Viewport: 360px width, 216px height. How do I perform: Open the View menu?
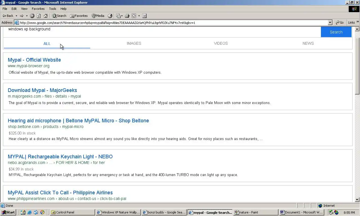click(24, 9)
